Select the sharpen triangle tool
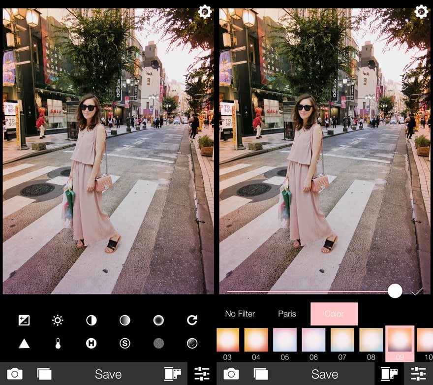The image size is (433, 385). [24, 344]
